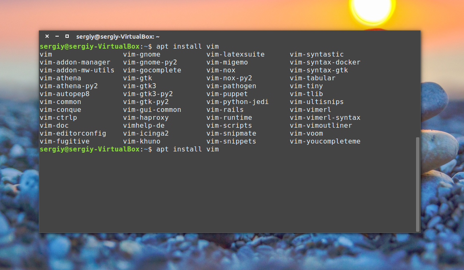Click on vim-addon-manager in the list
Screen dimensions: 464x270
[x=75, y=62]
